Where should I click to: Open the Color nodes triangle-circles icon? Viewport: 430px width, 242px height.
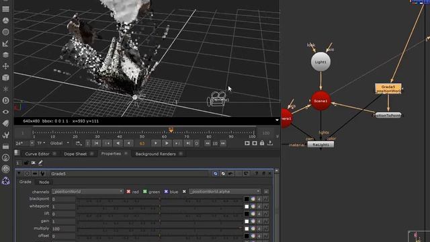[5, 21]
